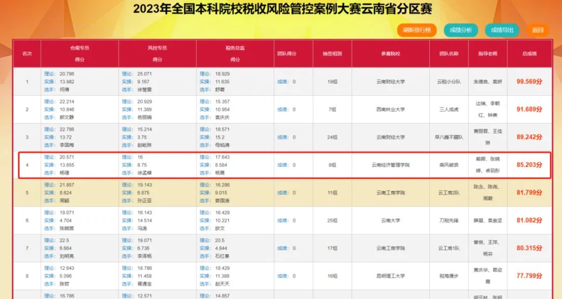Screen dimensions: 562x299
Task: Click the 团队名称 column header
Action: (449, 54)
